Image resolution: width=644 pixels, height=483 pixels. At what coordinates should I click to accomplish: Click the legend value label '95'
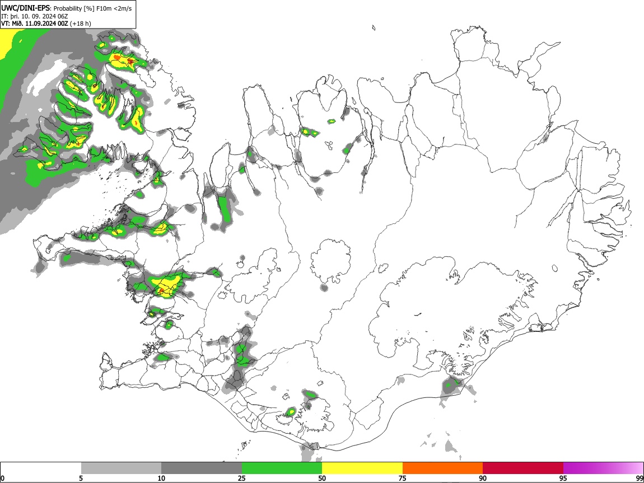[563, 479]
